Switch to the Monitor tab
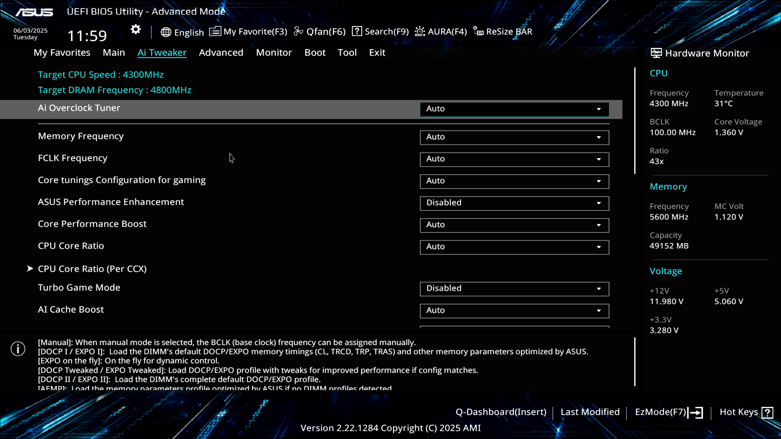 [274, 53]
